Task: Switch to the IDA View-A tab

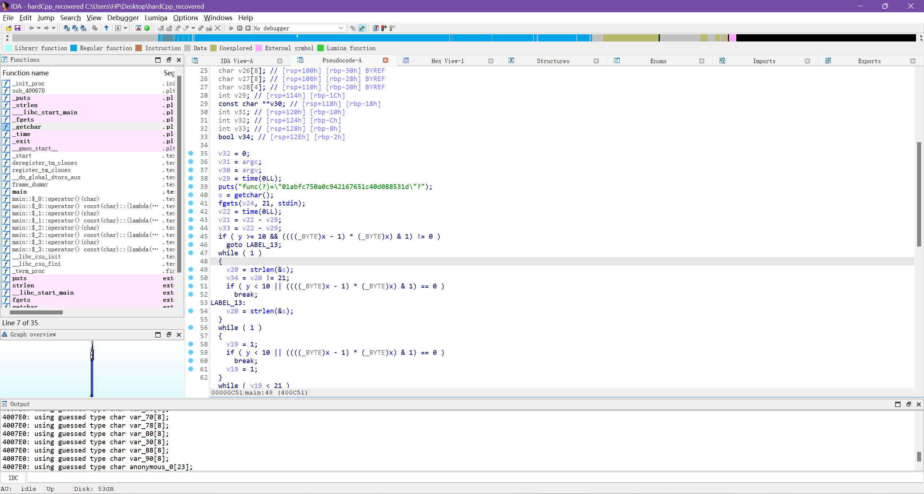Action: click(237, 61)
